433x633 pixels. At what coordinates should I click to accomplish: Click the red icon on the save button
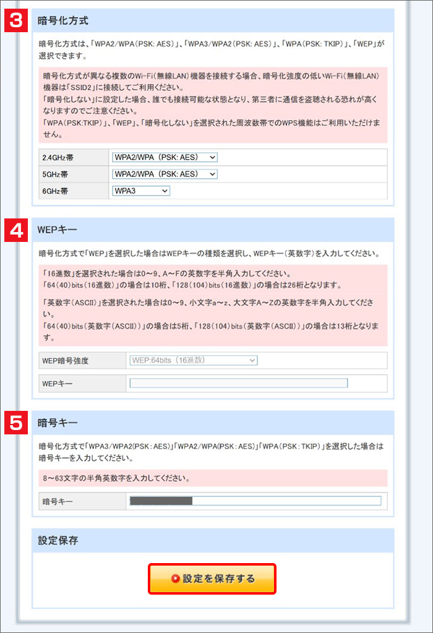point(176,579)
